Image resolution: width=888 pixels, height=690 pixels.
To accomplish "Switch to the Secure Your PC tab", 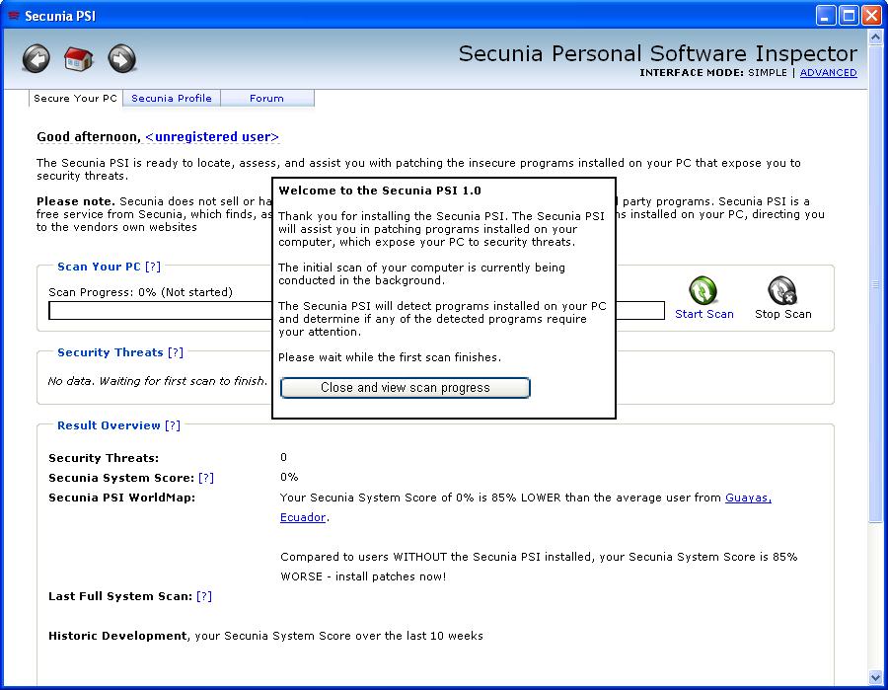I will point(75,98).
